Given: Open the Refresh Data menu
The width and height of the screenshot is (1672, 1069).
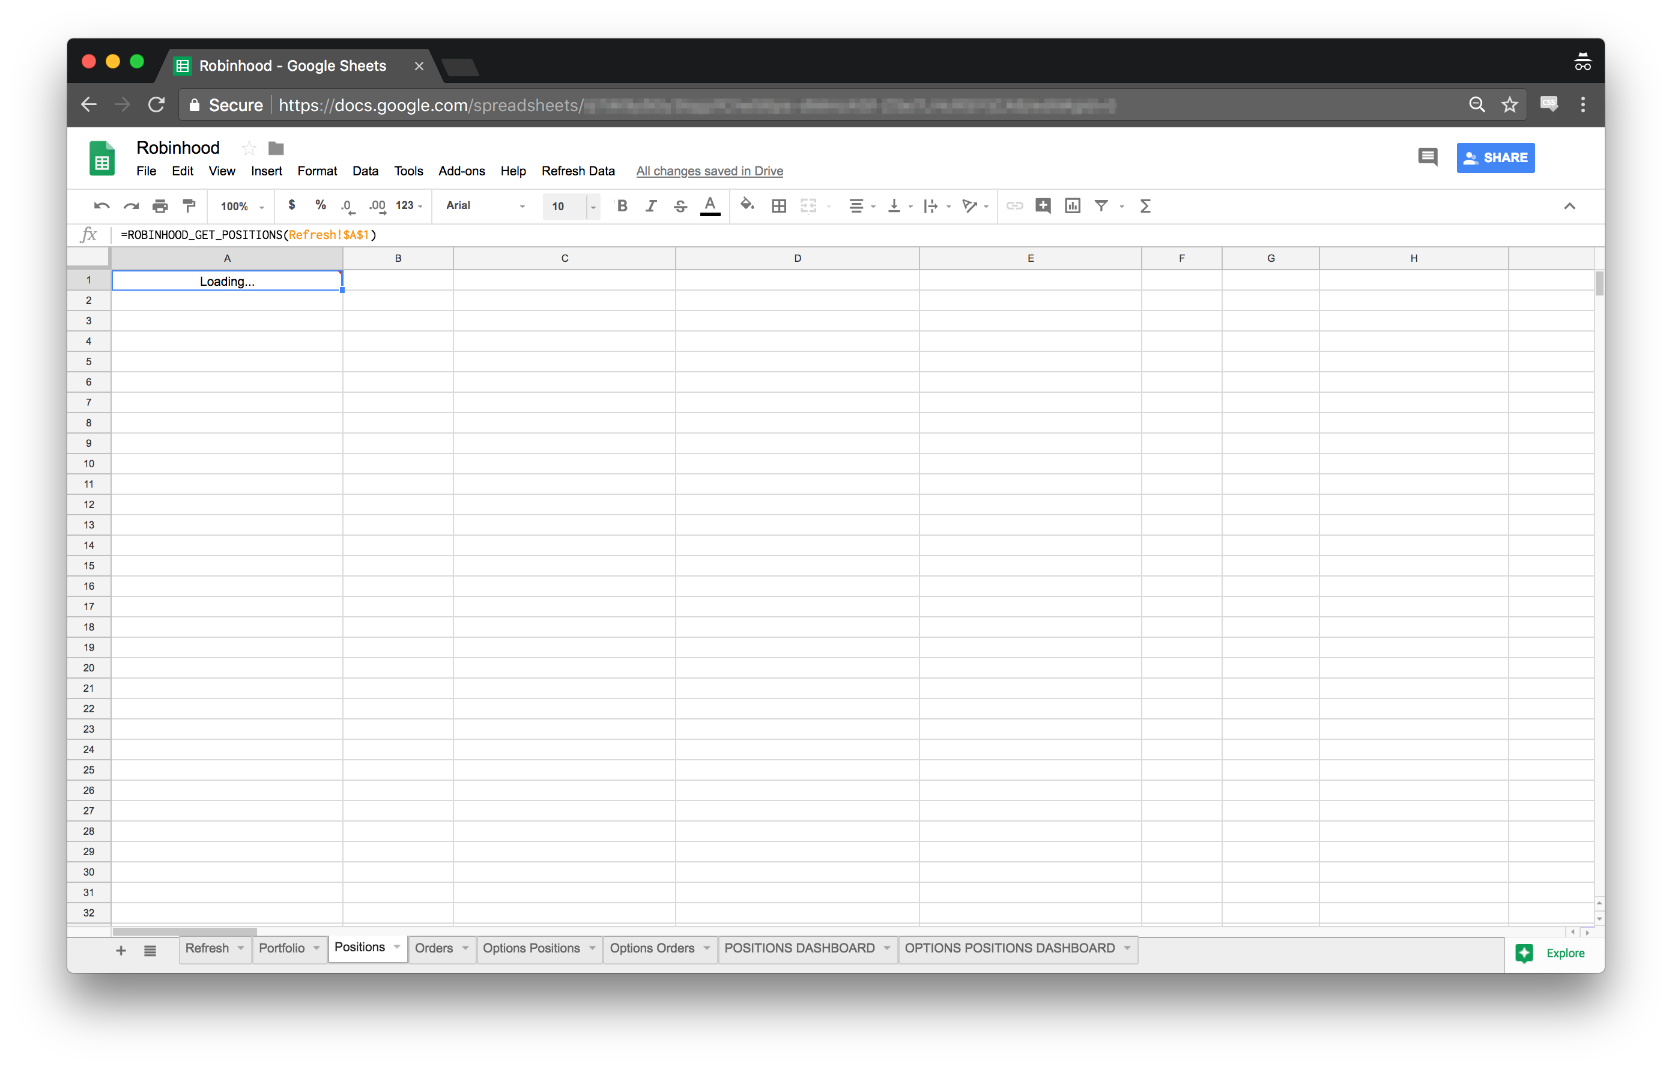Looking at the screenshot, I should (578, 171).
